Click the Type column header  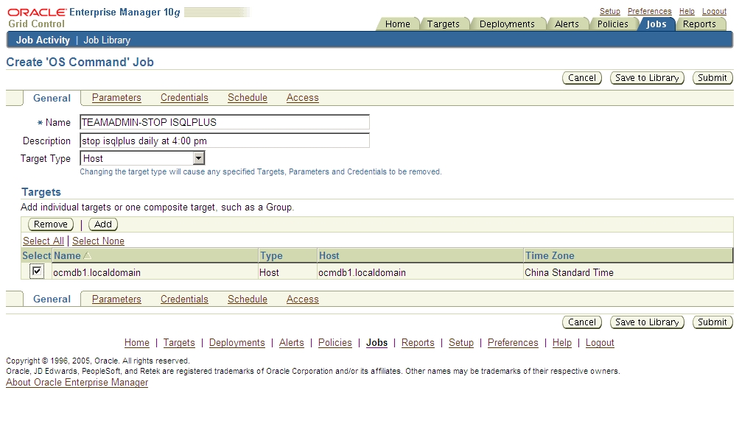(x=271, y=255)
